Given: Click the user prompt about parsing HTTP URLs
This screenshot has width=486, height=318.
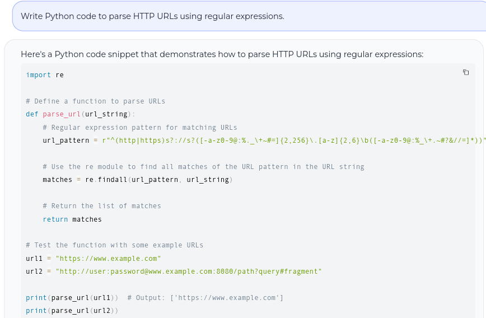Looking at the screenshot, I should coord(152,16).
